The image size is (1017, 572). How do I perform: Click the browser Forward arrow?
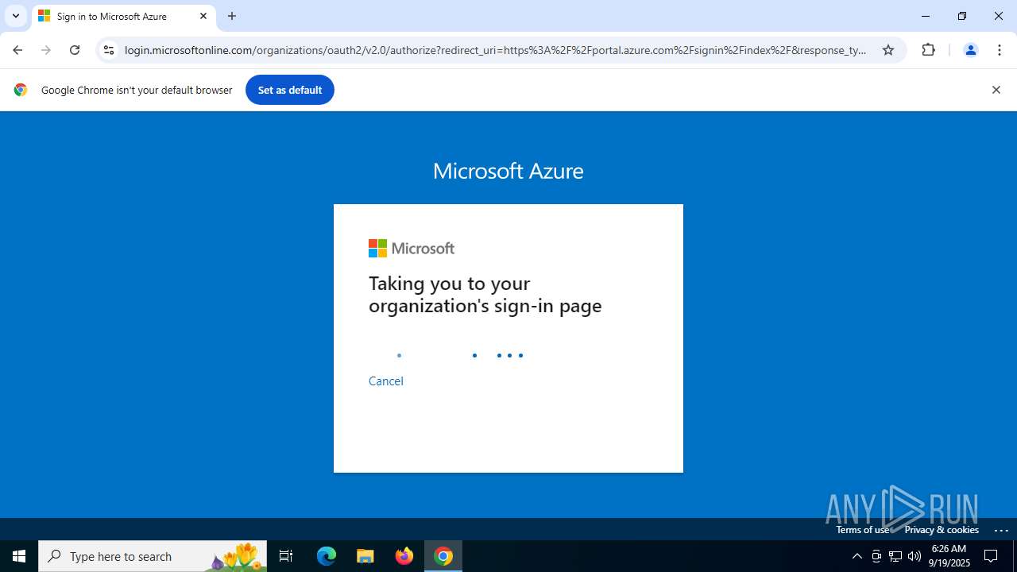click(46, 50)
